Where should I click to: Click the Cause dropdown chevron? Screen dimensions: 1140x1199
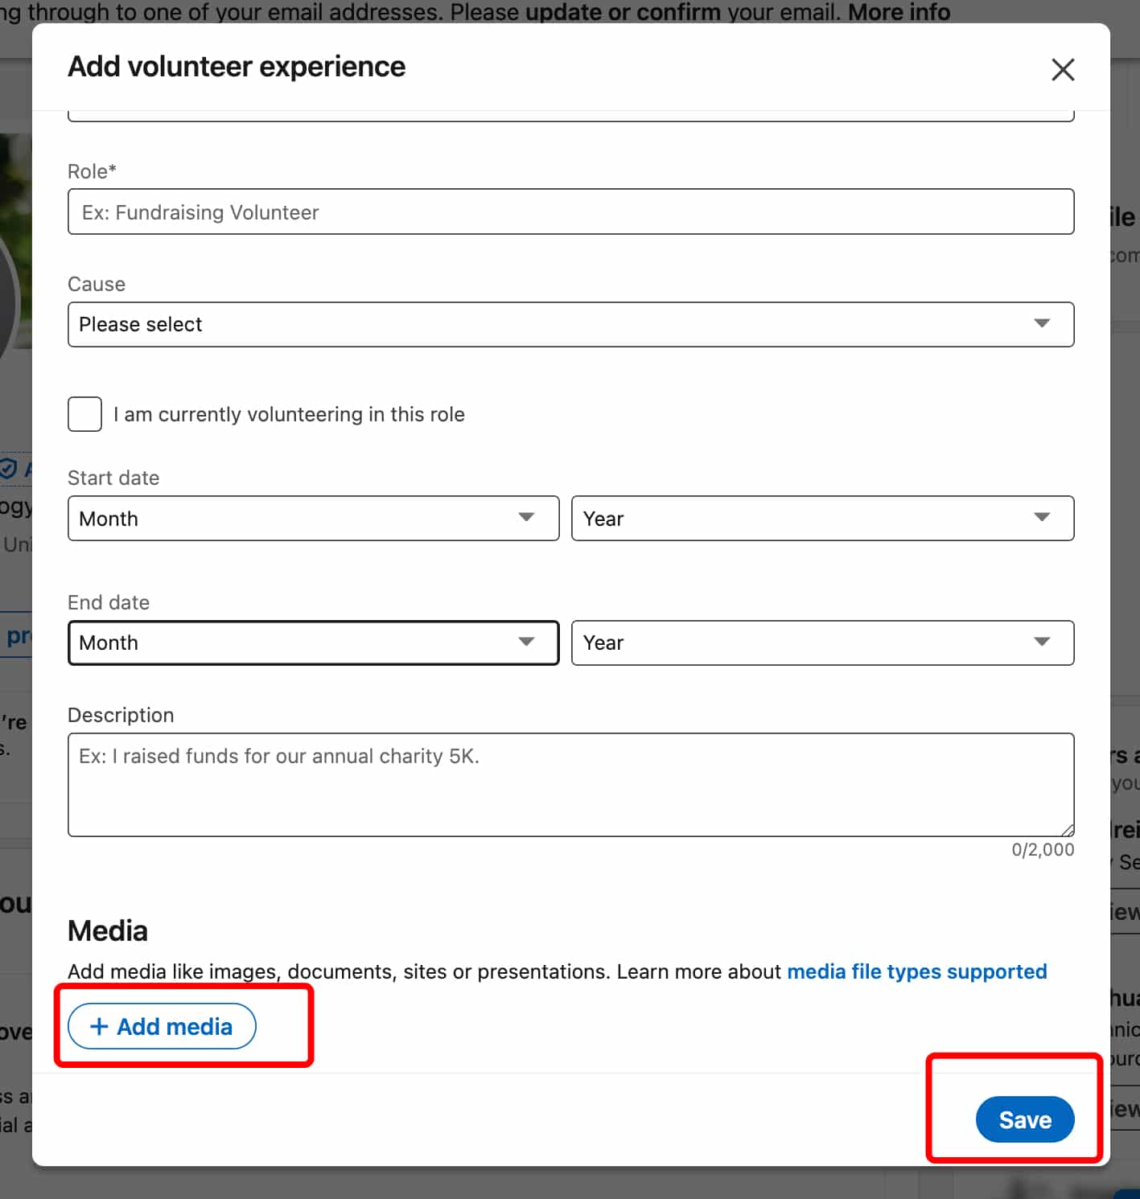click(1042, 323)
